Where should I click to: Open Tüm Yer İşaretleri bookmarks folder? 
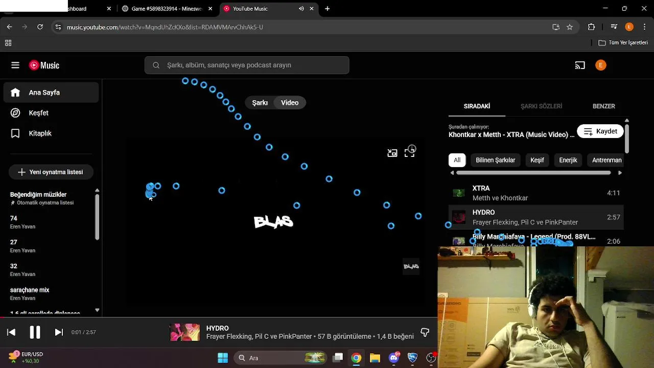click(x=623, y=43)
